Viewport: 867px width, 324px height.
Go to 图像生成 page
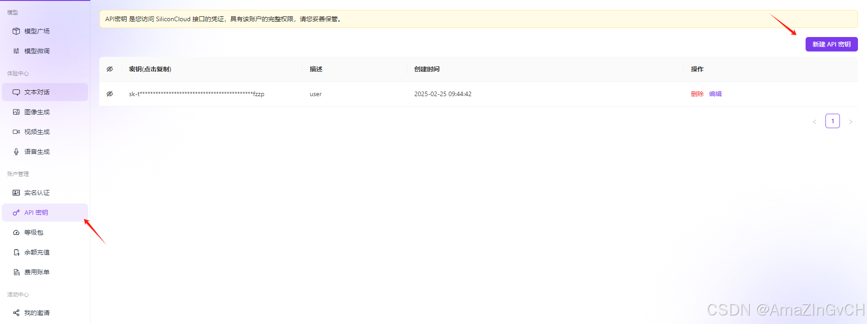coord(45,112)
